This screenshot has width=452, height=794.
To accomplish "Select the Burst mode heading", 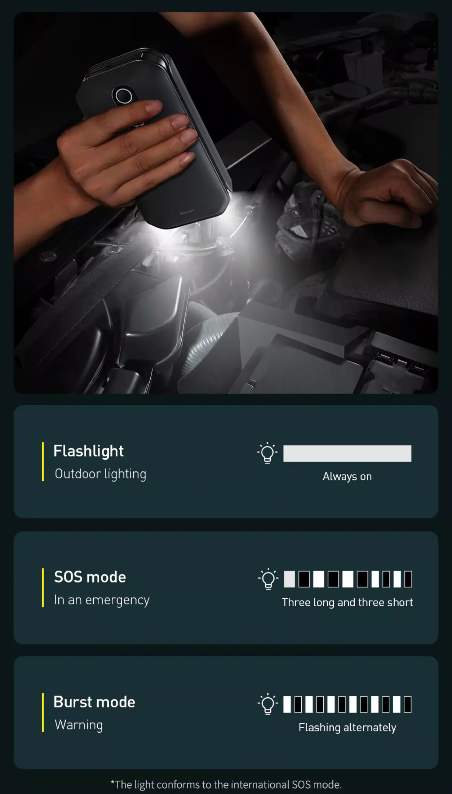I will 94,702.
